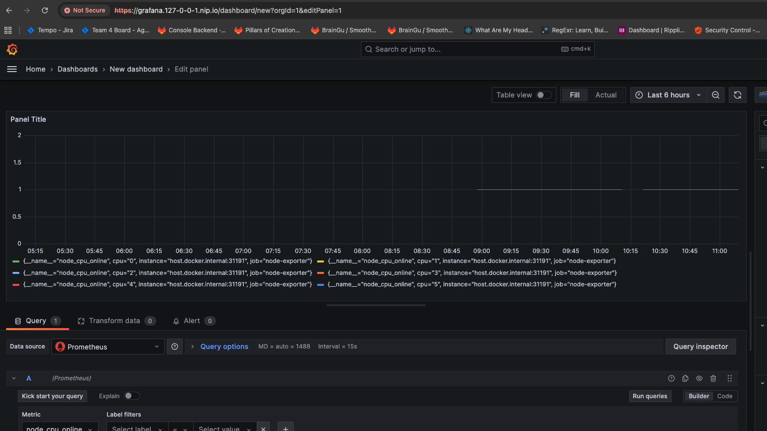
Task: Go back with browser back arrow
Action: point(9,10)
